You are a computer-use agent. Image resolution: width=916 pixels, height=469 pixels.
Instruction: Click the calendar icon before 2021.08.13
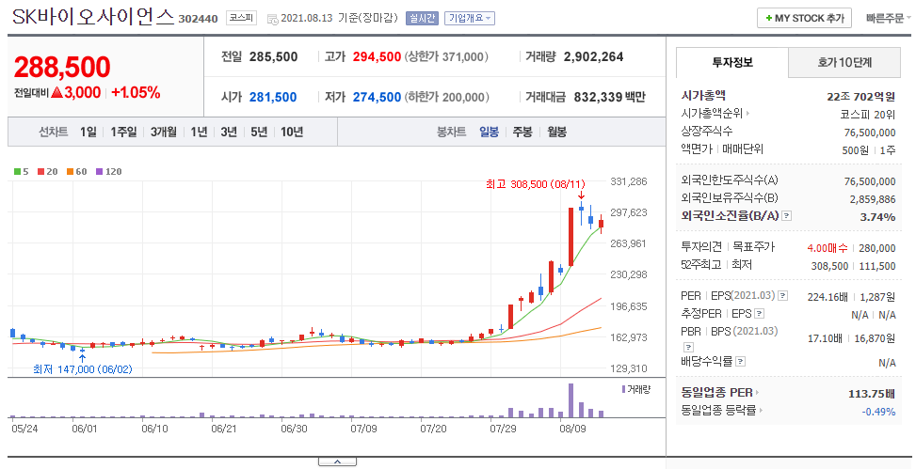click(272, 19)
